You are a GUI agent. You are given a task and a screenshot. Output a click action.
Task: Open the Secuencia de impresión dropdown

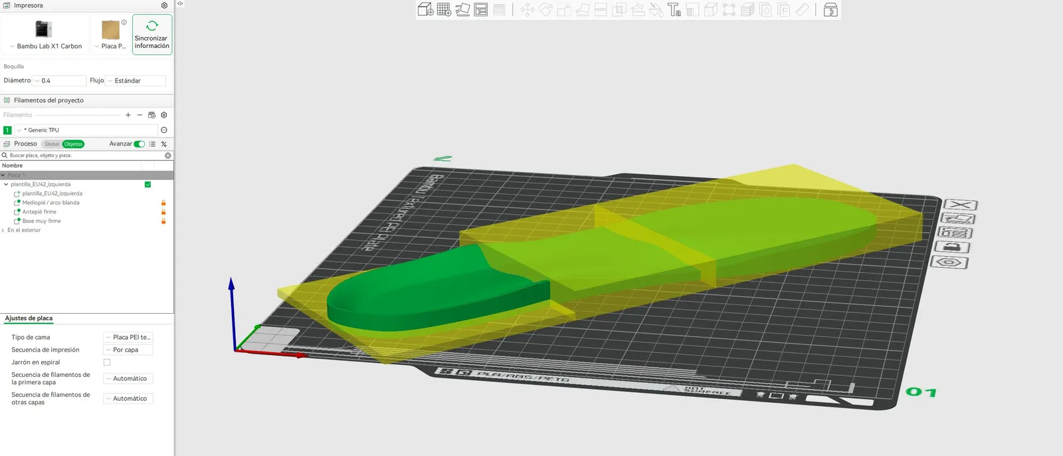click(x=128, y=350)
